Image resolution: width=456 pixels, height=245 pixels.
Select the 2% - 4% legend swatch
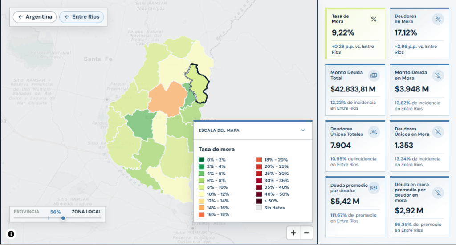[201, 167]
